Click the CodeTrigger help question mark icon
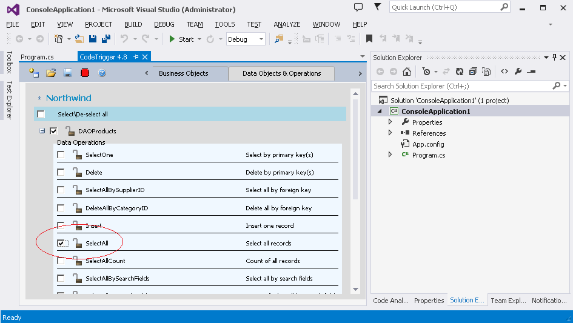573x323 pixels. point(102,73)
